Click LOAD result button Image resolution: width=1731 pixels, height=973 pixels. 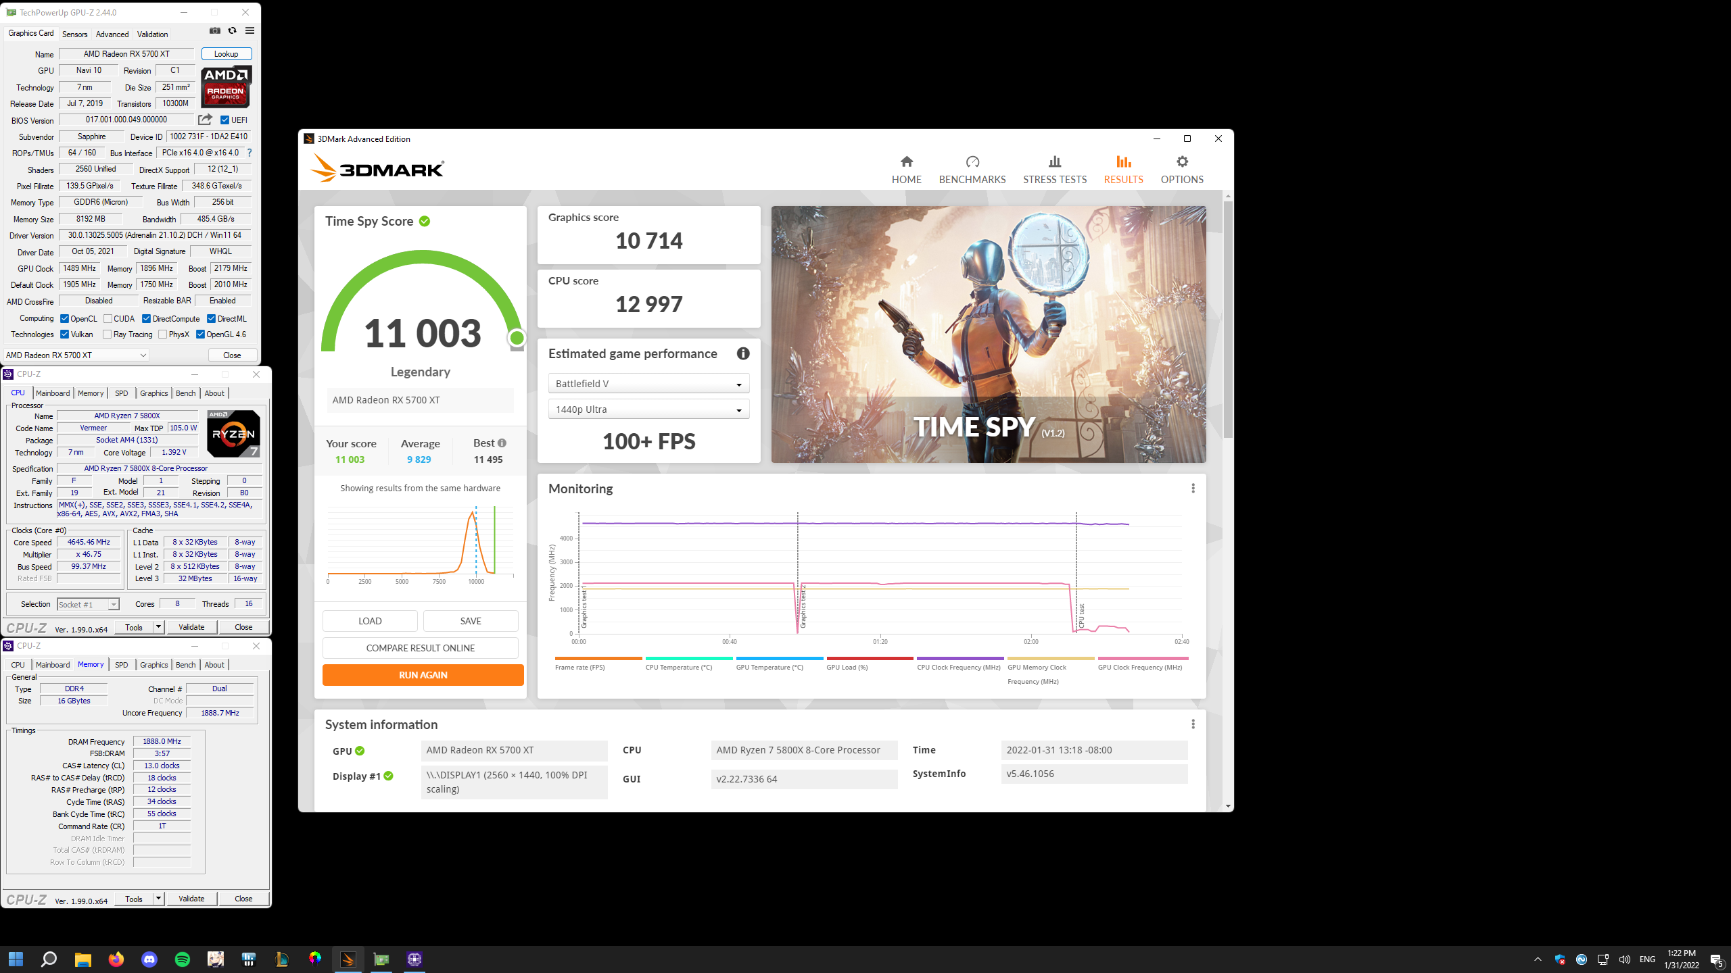[370, 621]
